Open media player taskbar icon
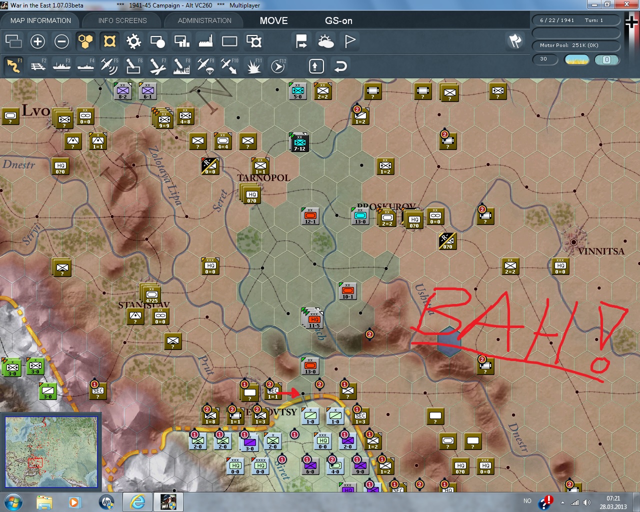The width and height of the screenshot is (640, 512). (74, 502)
